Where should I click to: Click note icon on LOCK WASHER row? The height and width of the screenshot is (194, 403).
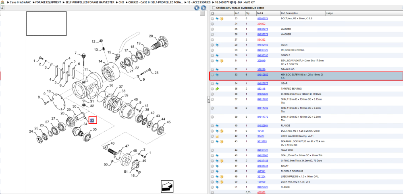coord(217,136)
